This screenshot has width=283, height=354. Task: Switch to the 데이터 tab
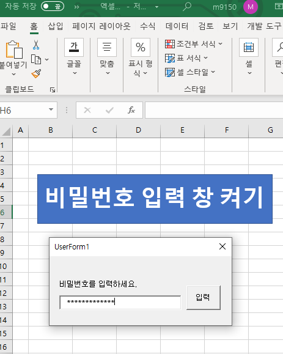click(x=177, y=26)
